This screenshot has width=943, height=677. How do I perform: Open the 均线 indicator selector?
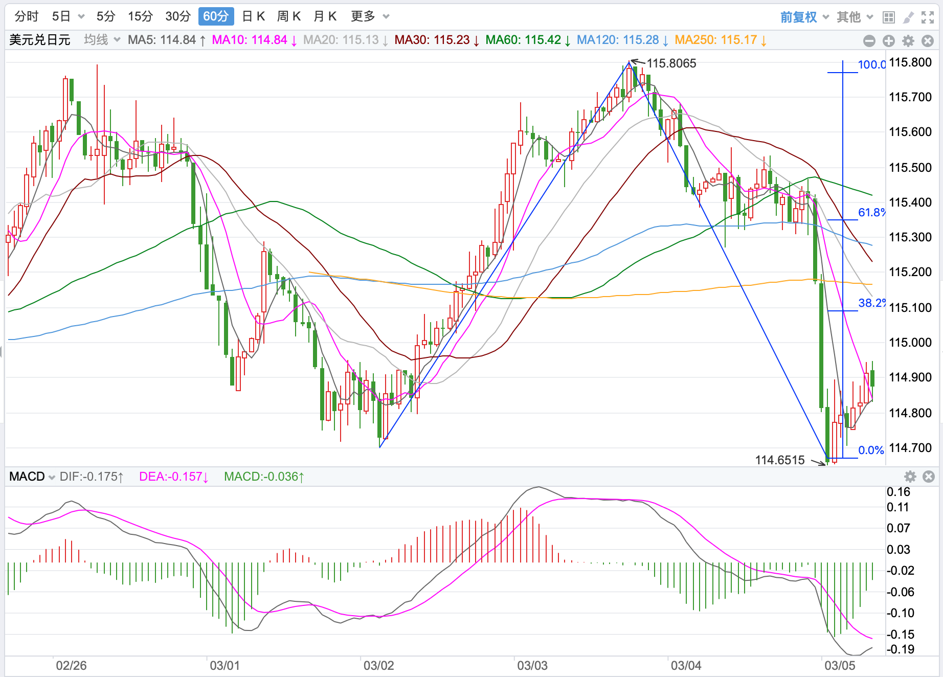pyautogui.click(x=102, y=40)
